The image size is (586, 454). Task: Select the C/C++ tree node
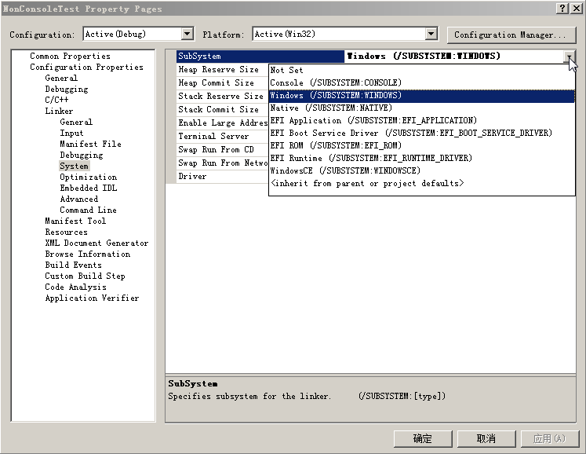56,101
